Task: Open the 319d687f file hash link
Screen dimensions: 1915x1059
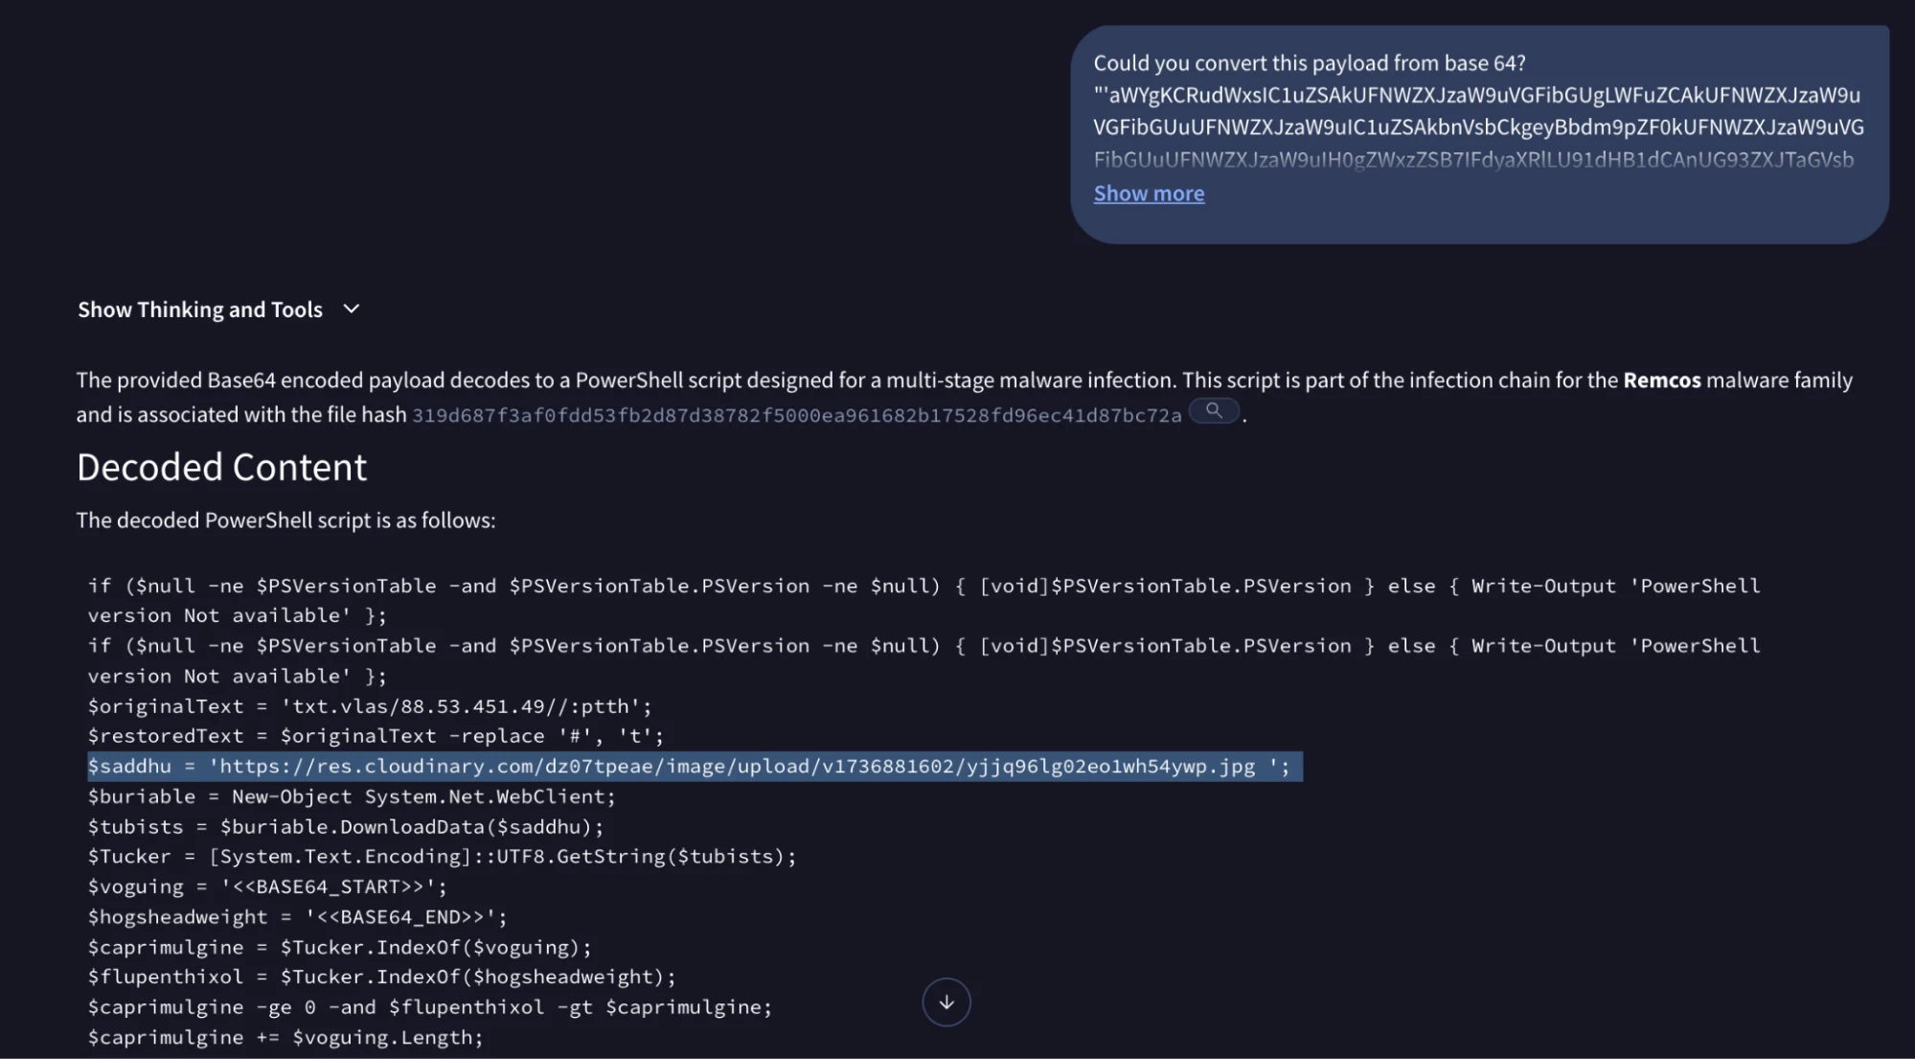Action: pos(796,415)
